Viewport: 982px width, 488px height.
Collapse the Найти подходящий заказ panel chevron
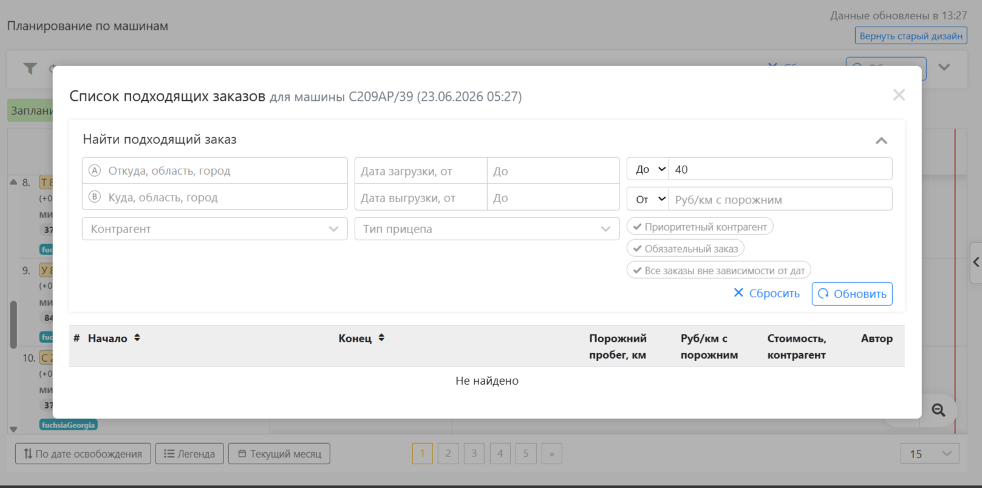point(881,141)
